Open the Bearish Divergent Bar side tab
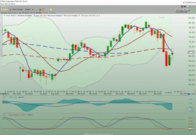Viewport: 196px width, 135px height. click(x=1, y=40)
